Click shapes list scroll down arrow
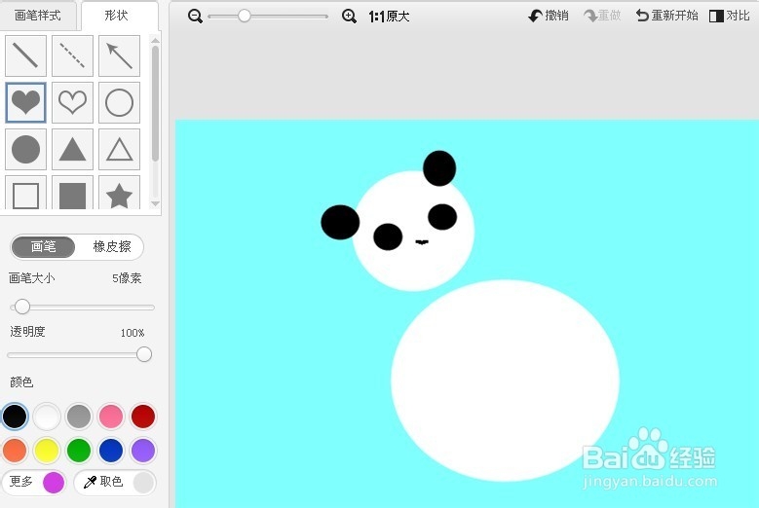The width and height of the screenshot is (759, 508). [155, 203]
